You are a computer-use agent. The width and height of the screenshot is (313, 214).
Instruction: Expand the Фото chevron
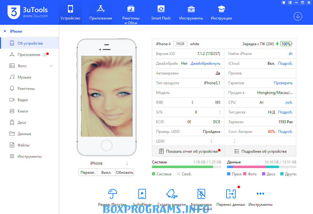point(51,66)
